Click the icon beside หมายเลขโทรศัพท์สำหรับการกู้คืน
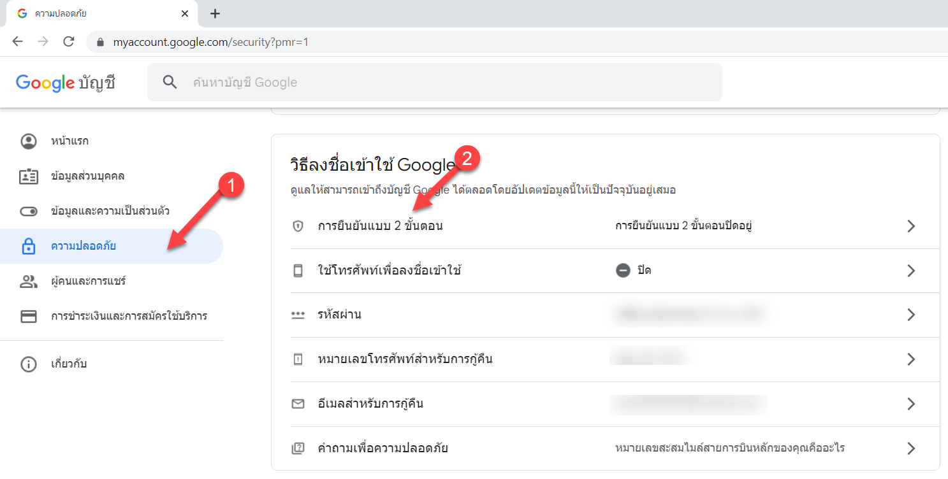The image size is (948, 479). point(298,359)
